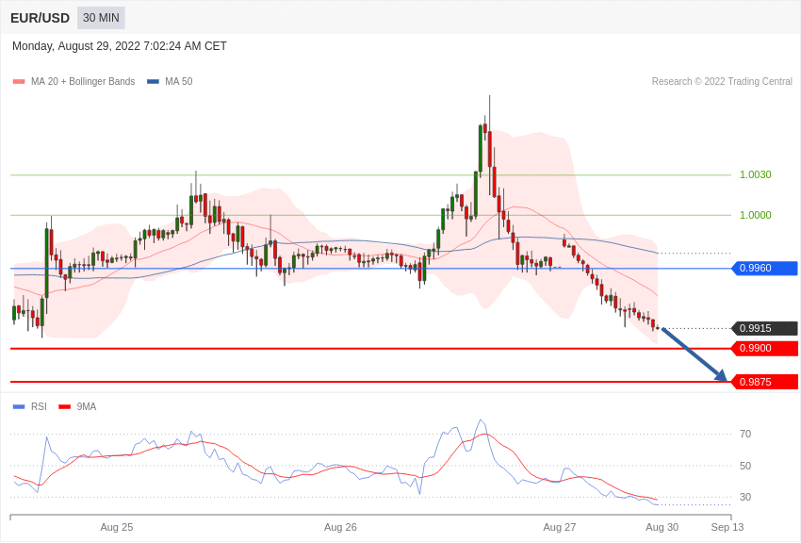
Task: Click the RSI 50 level label
Action: coord(745,466)
